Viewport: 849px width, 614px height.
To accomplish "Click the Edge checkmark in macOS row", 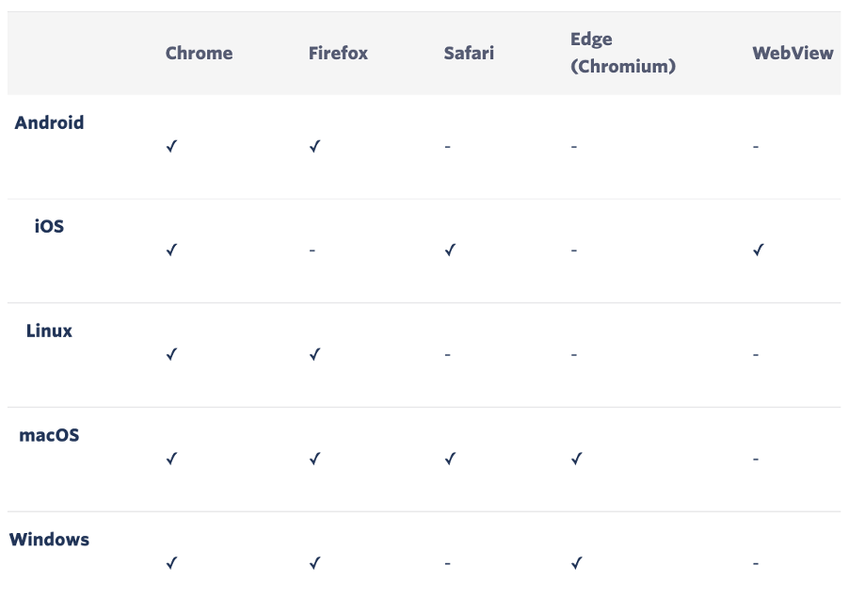I will coord(577,459).
